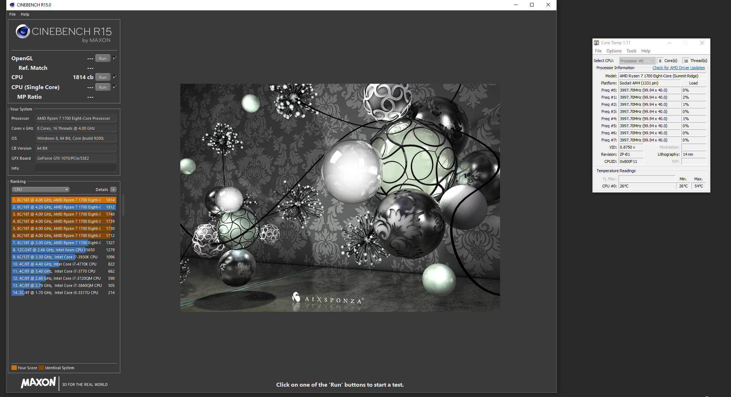Viewport: 731px width, 397px height.
Task: Open the File menu in Core Temp
Action: coord(598,51)
